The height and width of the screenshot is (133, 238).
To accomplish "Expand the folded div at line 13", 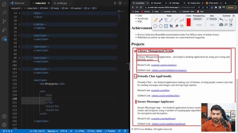I will tap(19, 13).
